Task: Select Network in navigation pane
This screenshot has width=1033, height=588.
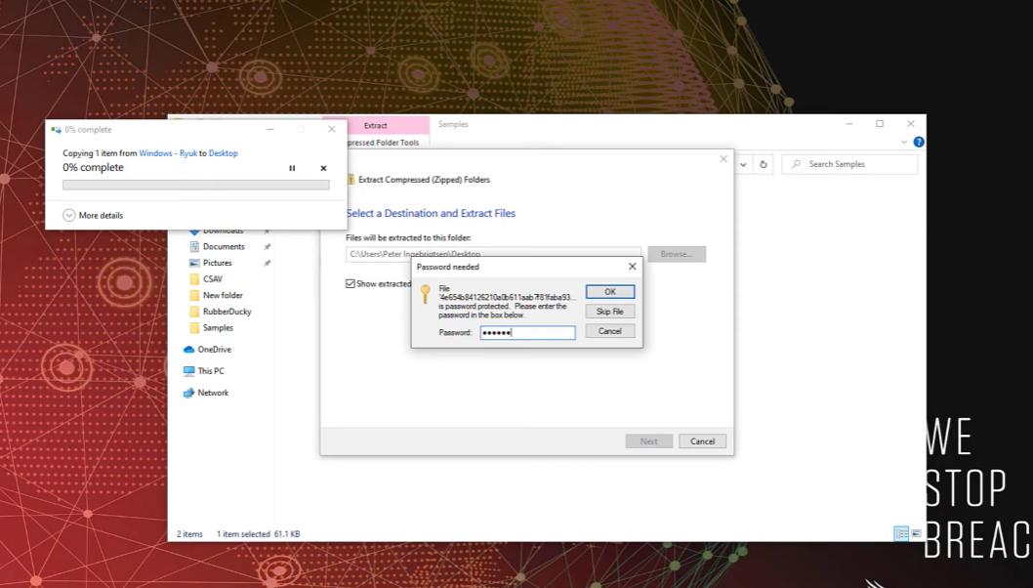Action: click(213, 393)
